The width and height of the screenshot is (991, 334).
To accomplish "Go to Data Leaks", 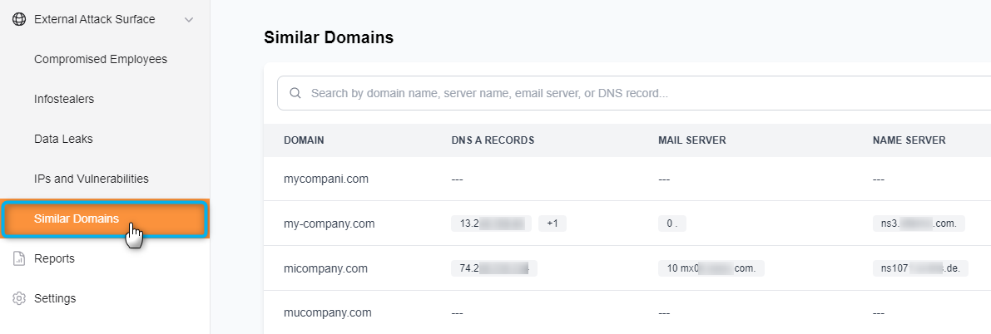I will (63, 139).
